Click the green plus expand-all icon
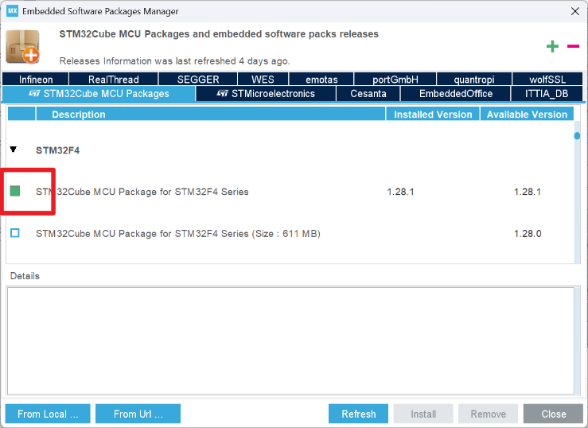588x428 pixels. [552, 46]
